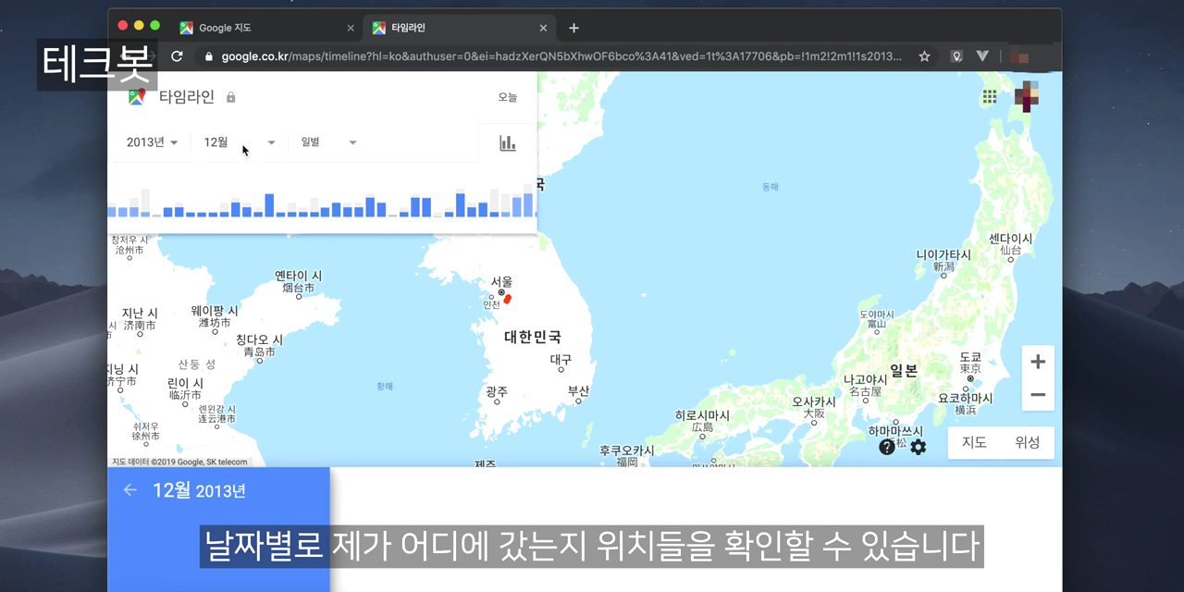Open a new browser tab
This screenshot has width=1184, height=592.
(573, 28)
